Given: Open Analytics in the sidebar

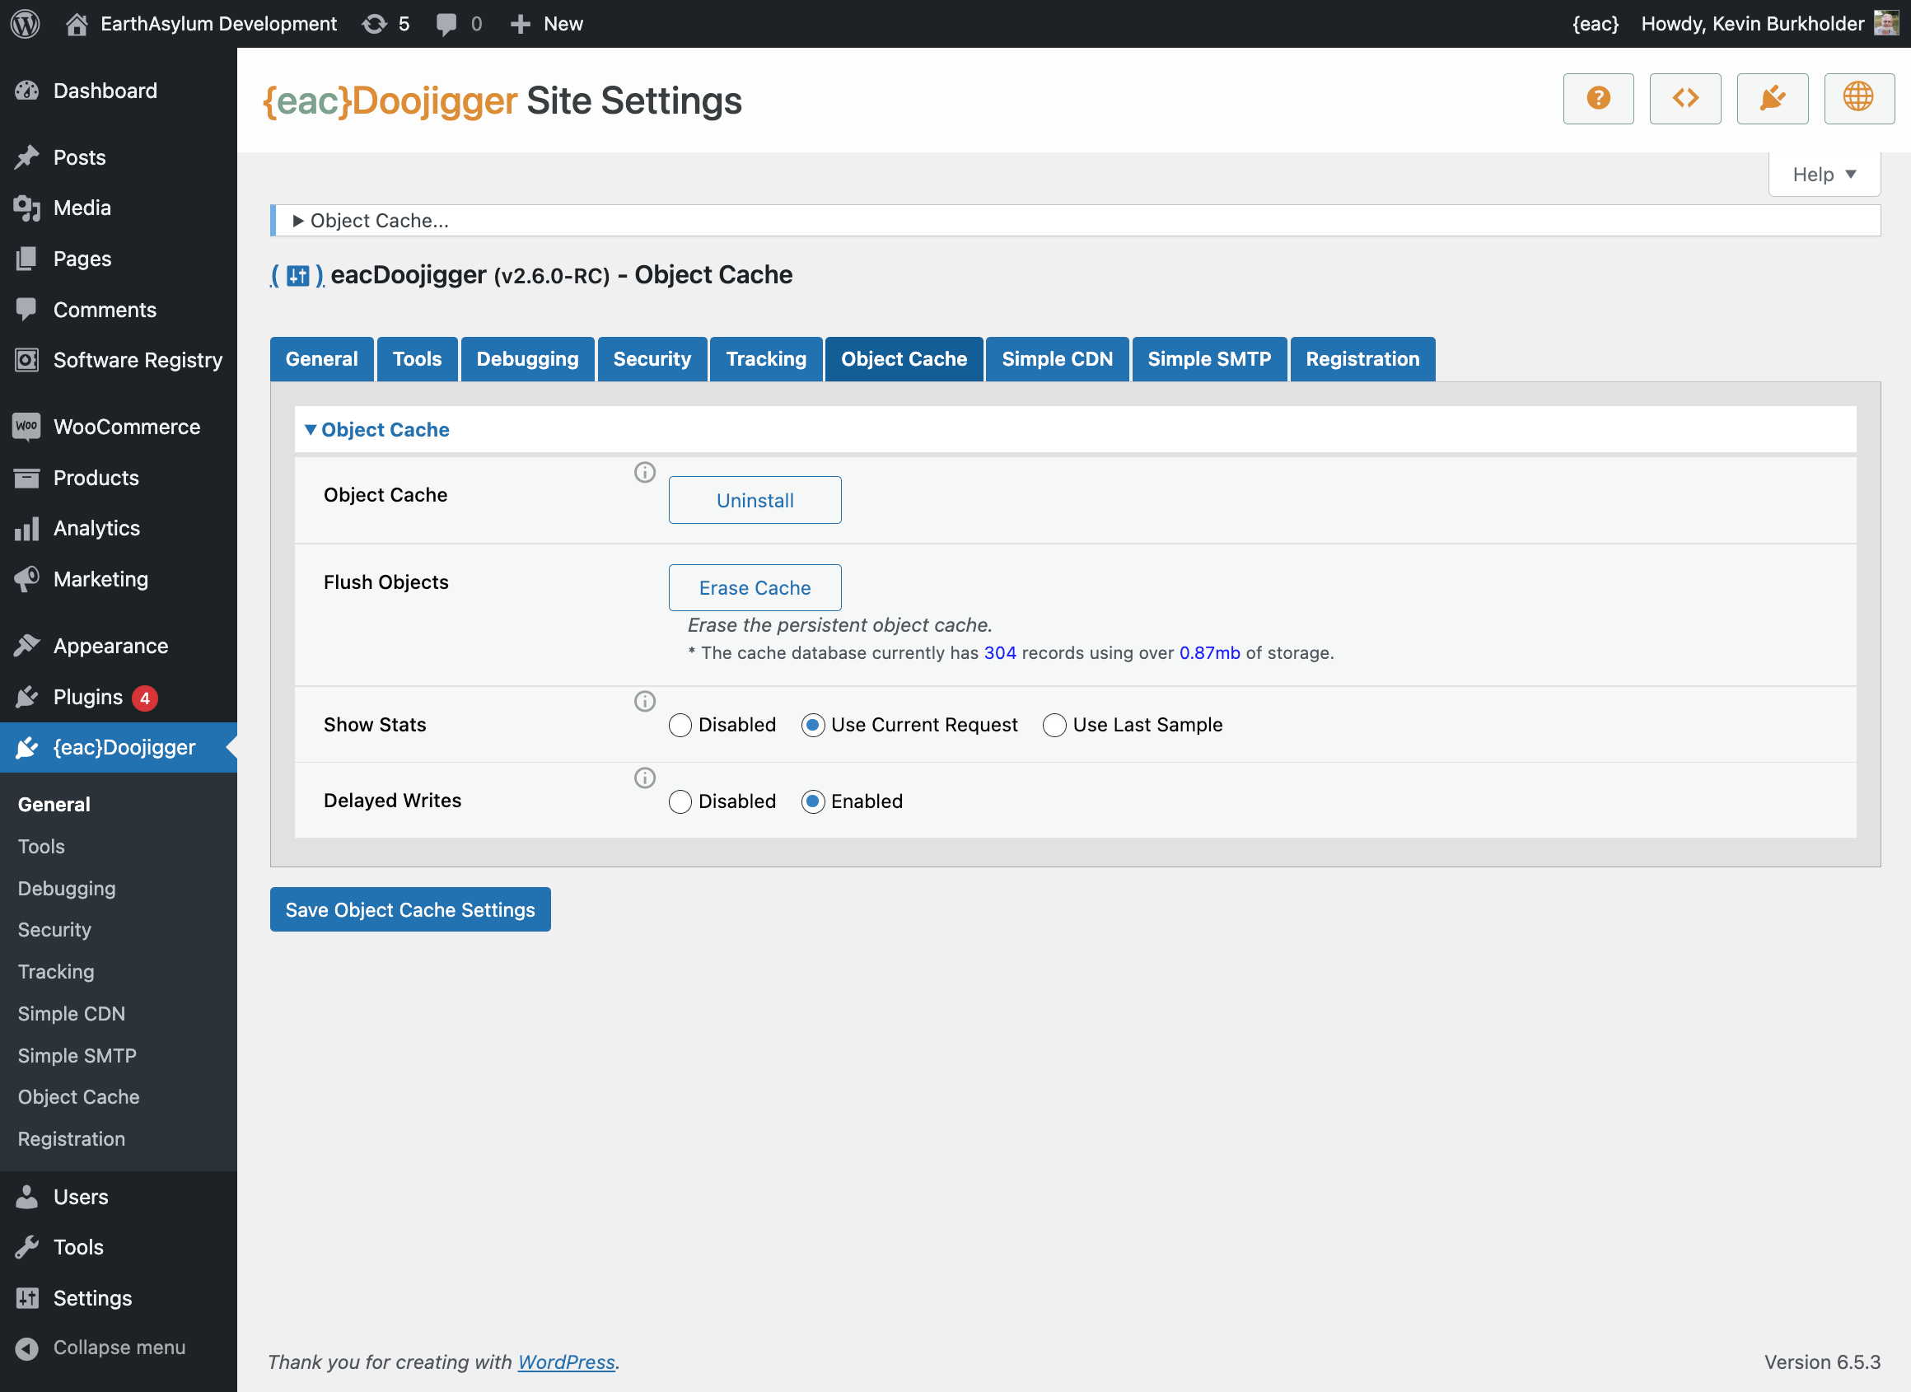Looking at the screenshot, I should point(118,528).
